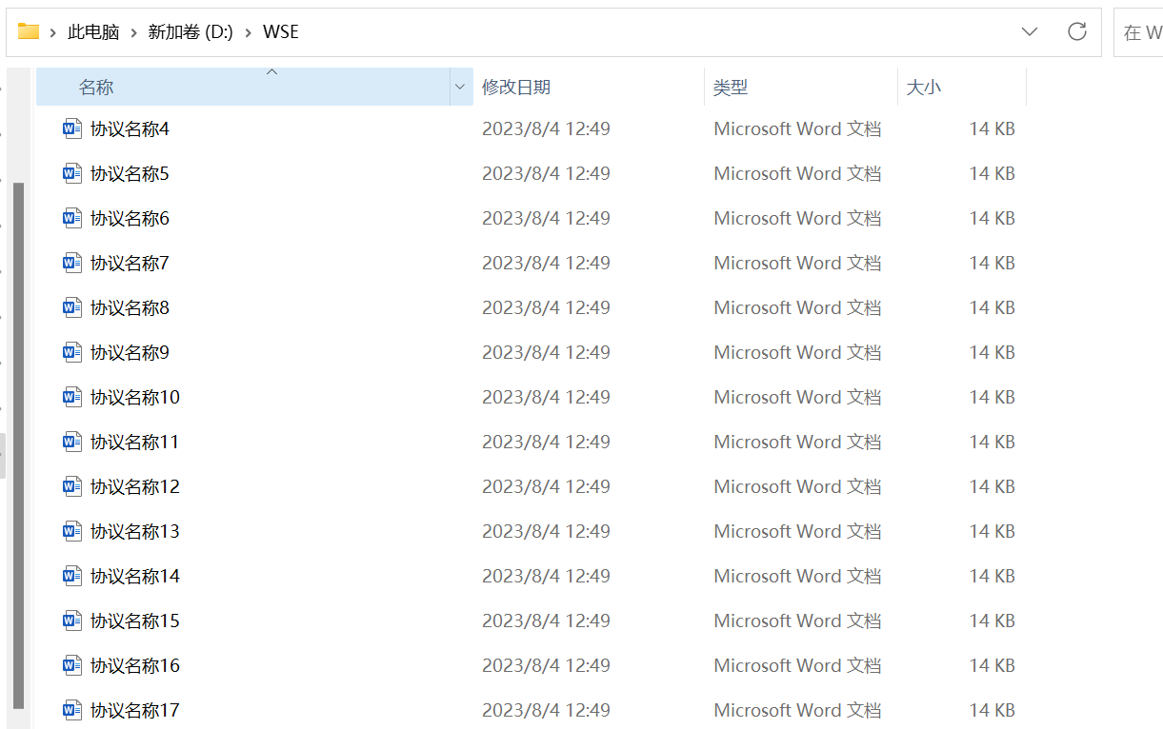Select the file 协议名称12
Viewport: 1163px width, 729px height.
(135, 486)
